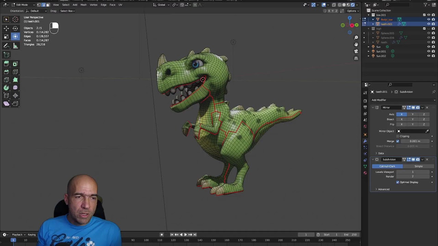Open the Add Modifier dropdown
The image size is (438, 246).
point(403,100)
